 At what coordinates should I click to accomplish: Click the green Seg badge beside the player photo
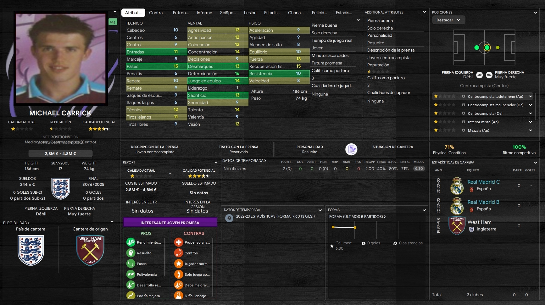coord(113,22)
